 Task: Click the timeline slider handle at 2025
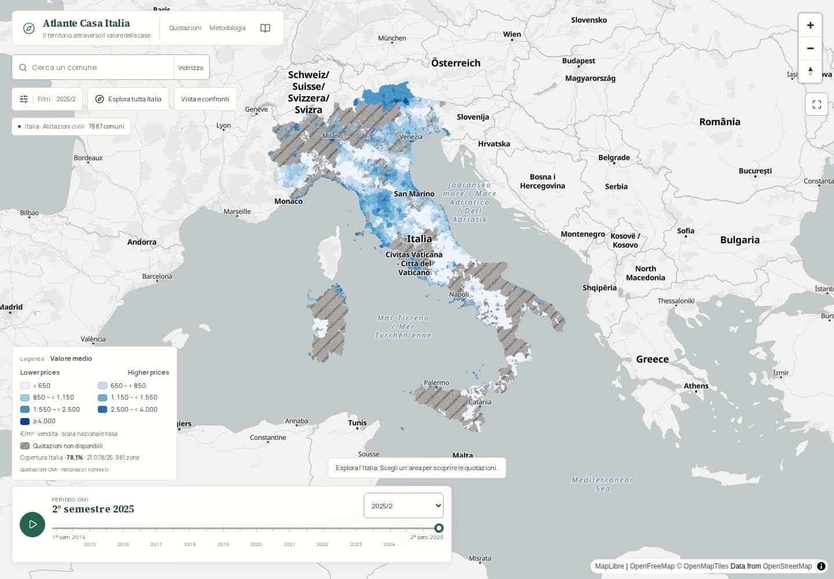tap(439, 528)
